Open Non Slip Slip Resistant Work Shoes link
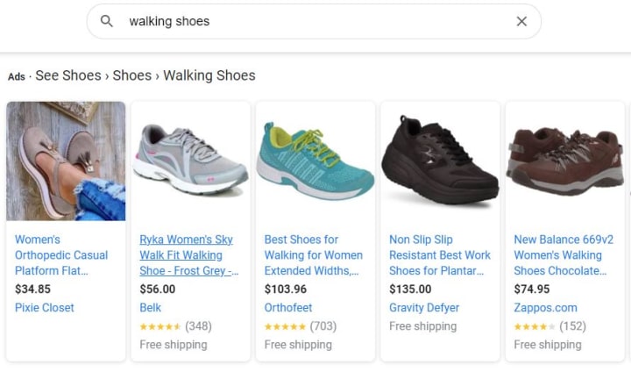Viewport: 631px width, 372px height. tap(439, 254)
